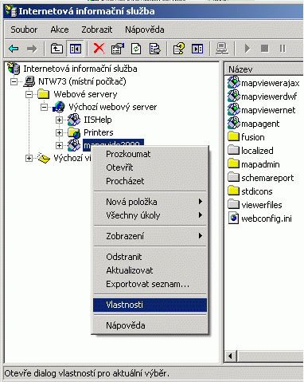Open the Nová položka submenu
Image resolution: width=304 pixels, height=382 pixels.
click(150, 202)
